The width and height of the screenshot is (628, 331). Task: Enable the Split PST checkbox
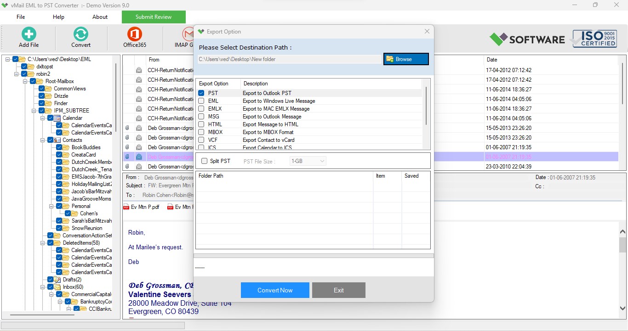click(205, 161)
